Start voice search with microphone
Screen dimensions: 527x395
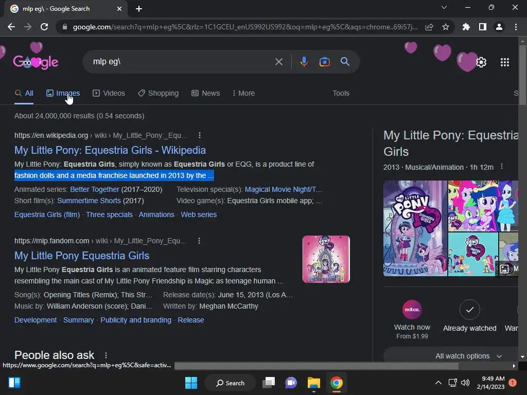point(304,62)
